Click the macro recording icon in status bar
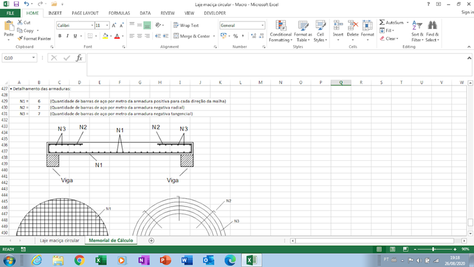The image size is (474, 267). 23,249
